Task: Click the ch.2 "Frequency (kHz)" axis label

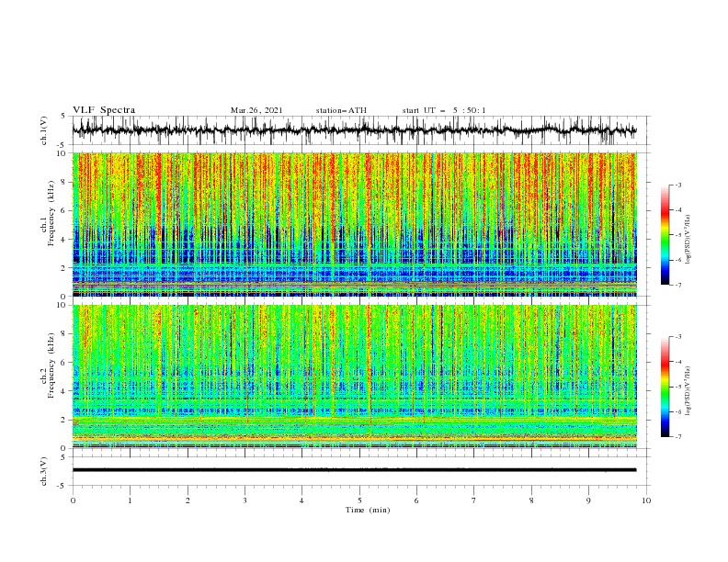Action: (x=50, y=365)
